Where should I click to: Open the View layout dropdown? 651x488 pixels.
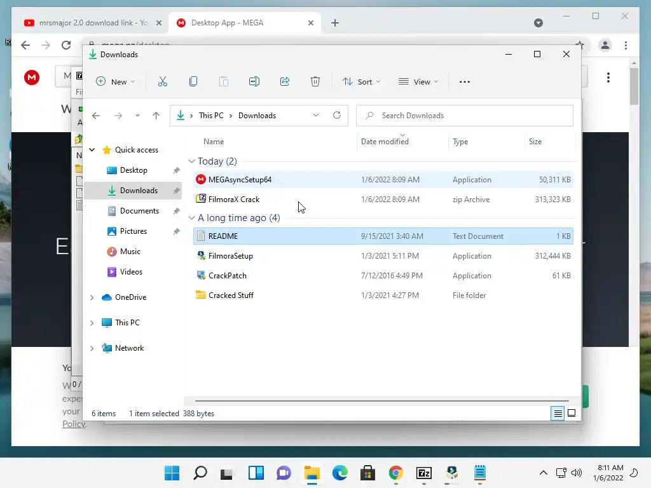pos(418,82)
